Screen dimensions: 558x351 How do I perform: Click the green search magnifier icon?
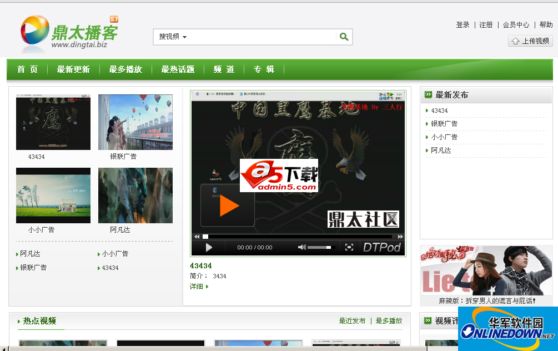343,37
